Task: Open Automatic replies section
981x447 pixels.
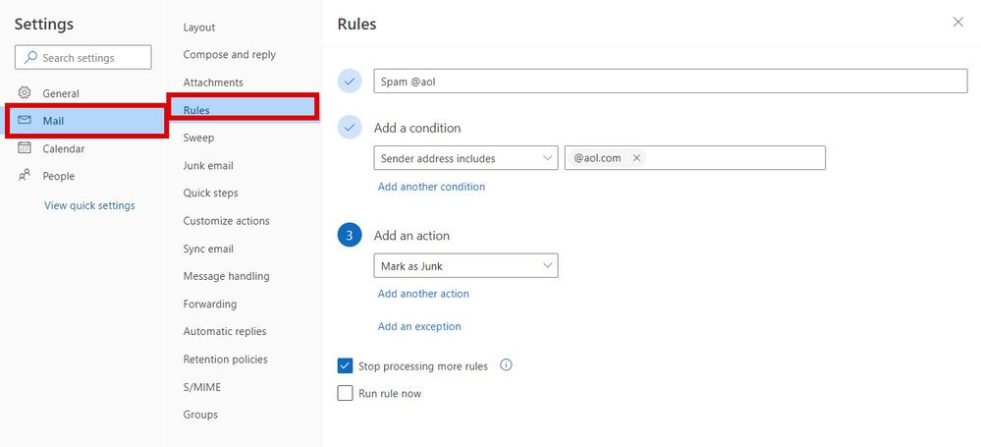Action: point(225,331)
